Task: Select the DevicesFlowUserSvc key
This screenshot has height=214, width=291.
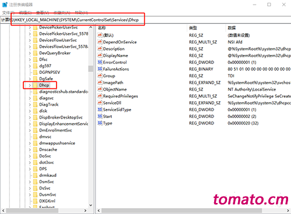Action: tap(58, 40)
